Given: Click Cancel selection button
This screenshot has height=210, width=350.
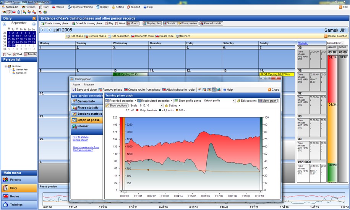Looking at the screenshot, I should pos(336,36).
